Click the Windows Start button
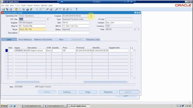The height and width of the screenshot is (108, 193). 4,106
